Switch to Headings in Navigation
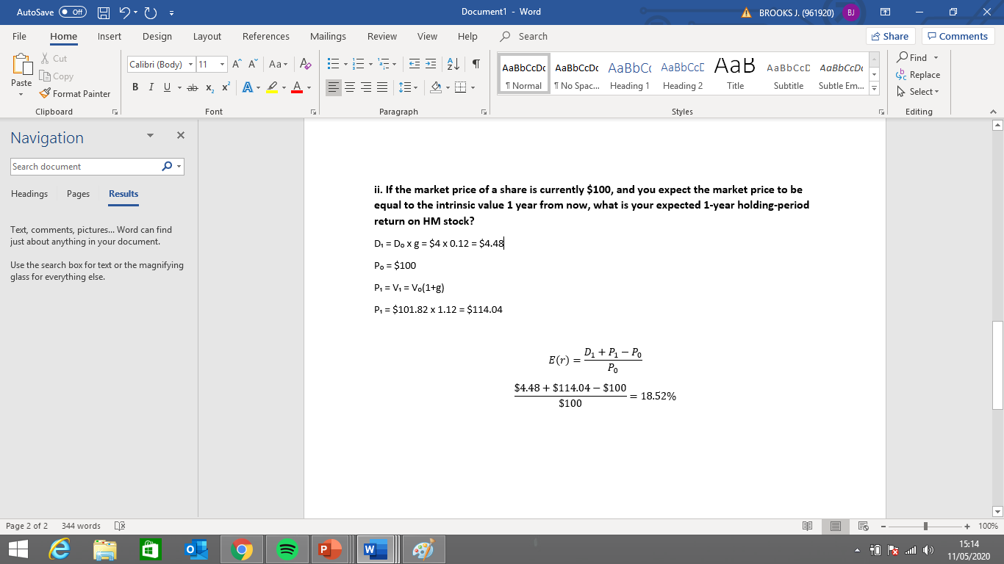This screenshot has height=564, width=1004. point(29,194)
